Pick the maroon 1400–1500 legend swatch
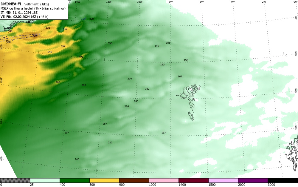This screenshot has height=187, width=298. (x=193, y=180)
